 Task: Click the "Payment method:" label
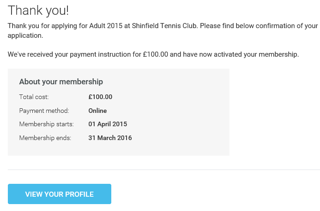[44, 111]
